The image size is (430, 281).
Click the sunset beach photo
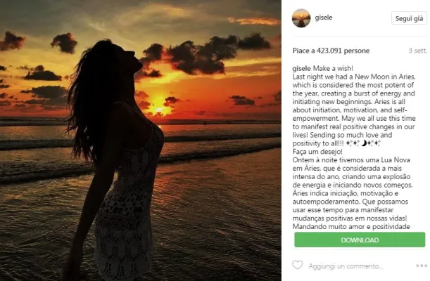[141, 140]
